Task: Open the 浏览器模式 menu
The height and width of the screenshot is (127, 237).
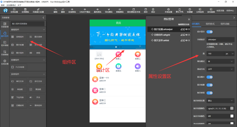Action: [10, 5]
